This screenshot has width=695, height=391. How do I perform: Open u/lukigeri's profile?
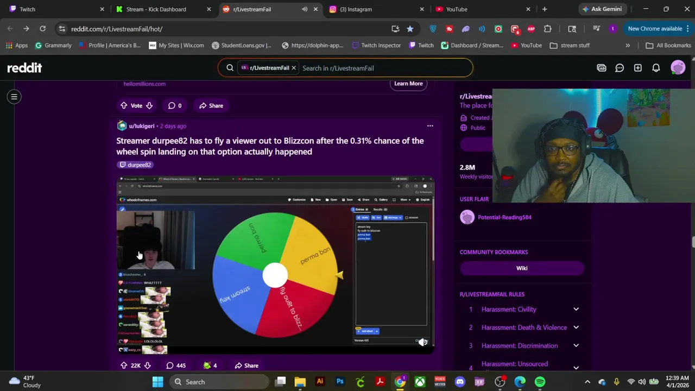pyautogui.click(x=142, y=126)
